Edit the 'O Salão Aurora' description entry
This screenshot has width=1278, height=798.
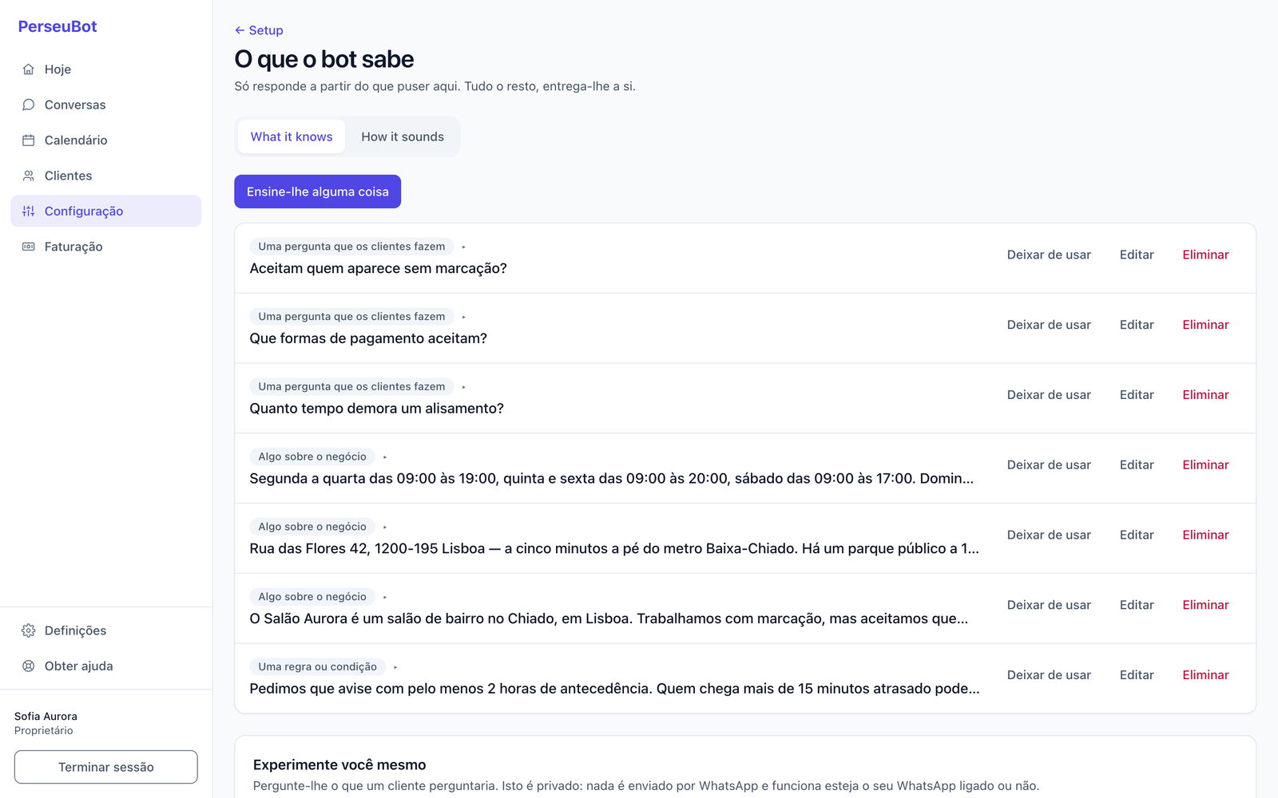click(x=1137, y=605)
